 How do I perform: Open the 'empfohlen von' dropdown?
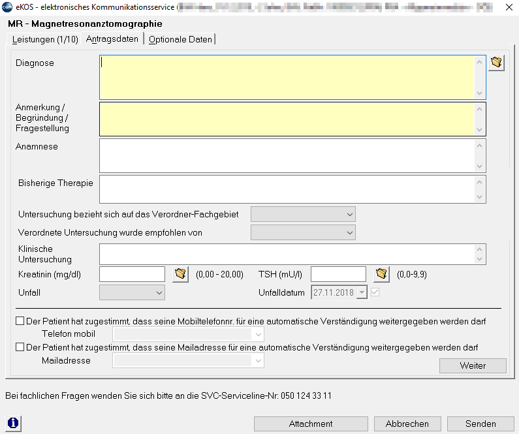pyautogui.click(x=303, y=232)
